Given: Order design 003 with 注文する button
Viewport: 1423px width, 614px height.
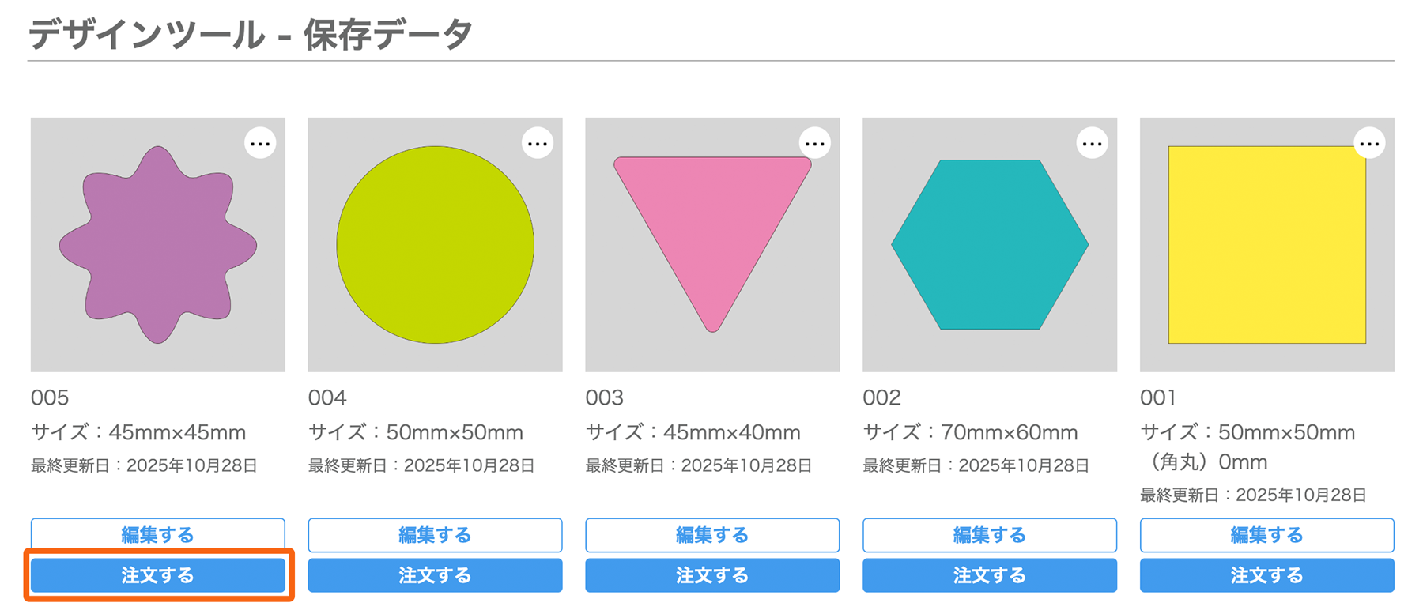Looking at the screenshot, I should [712, 575].
